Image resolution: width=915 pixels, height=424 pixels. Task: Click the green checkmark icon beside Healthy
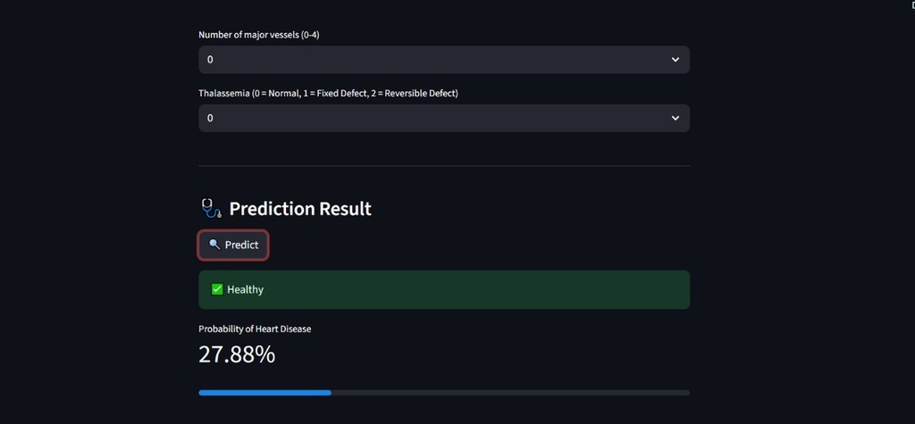click(x=216, y=289)
